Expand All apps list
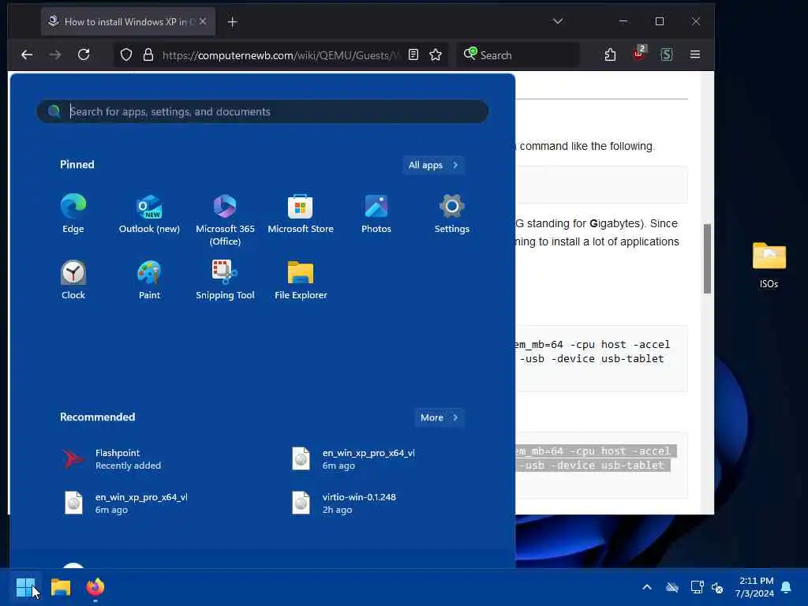808x606 pixels. coord(433,165)
